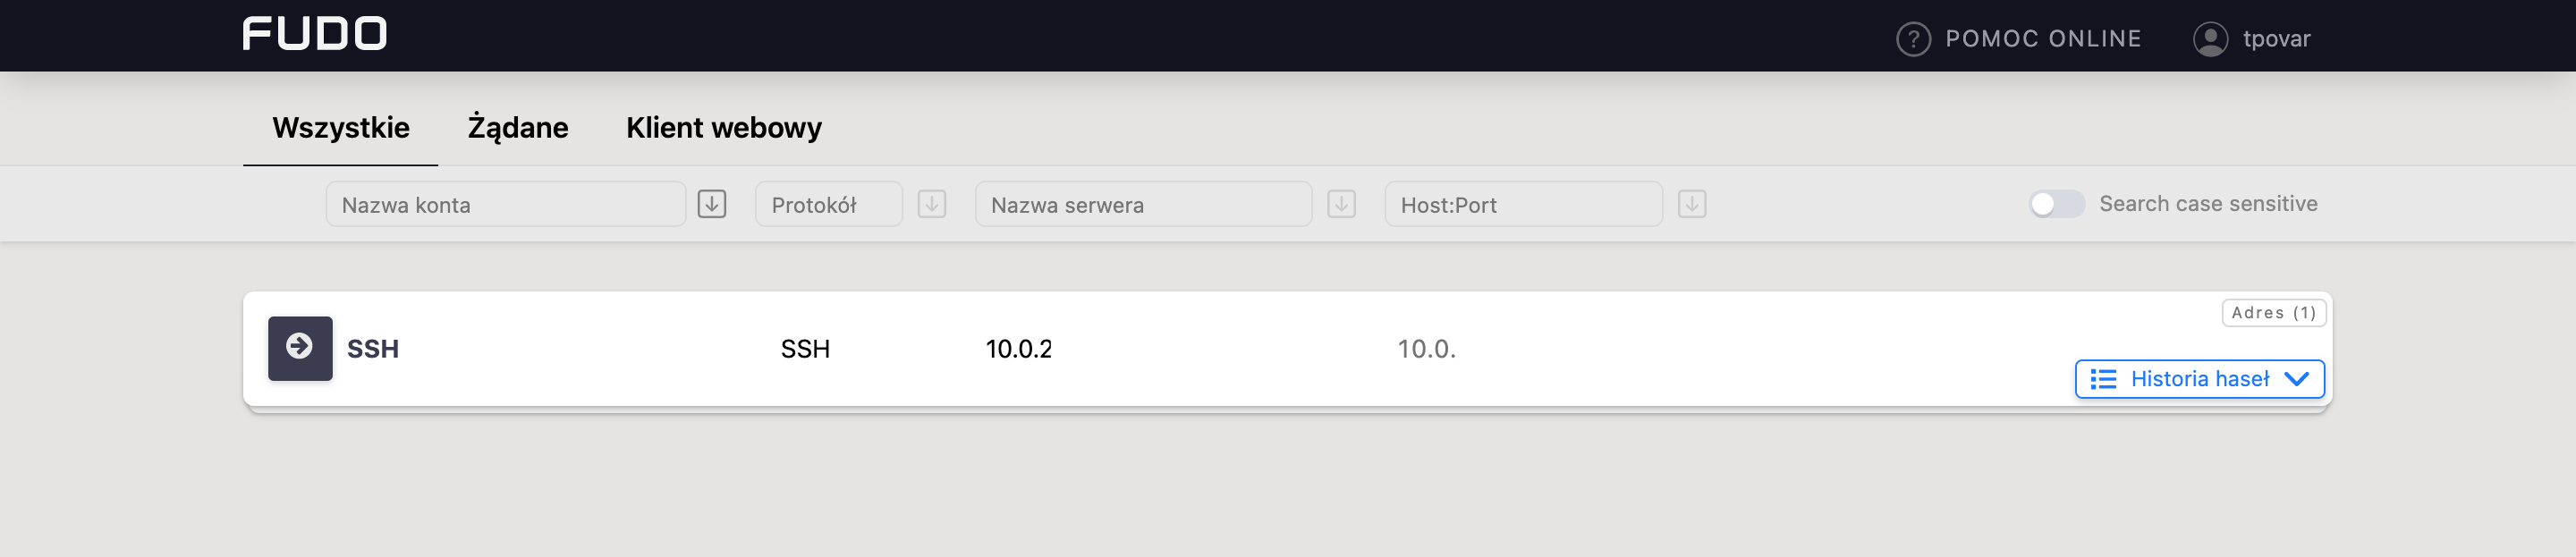Click the Host:Port filter field
This screenshot has width=2576, height=557.
click(1523, 204)
